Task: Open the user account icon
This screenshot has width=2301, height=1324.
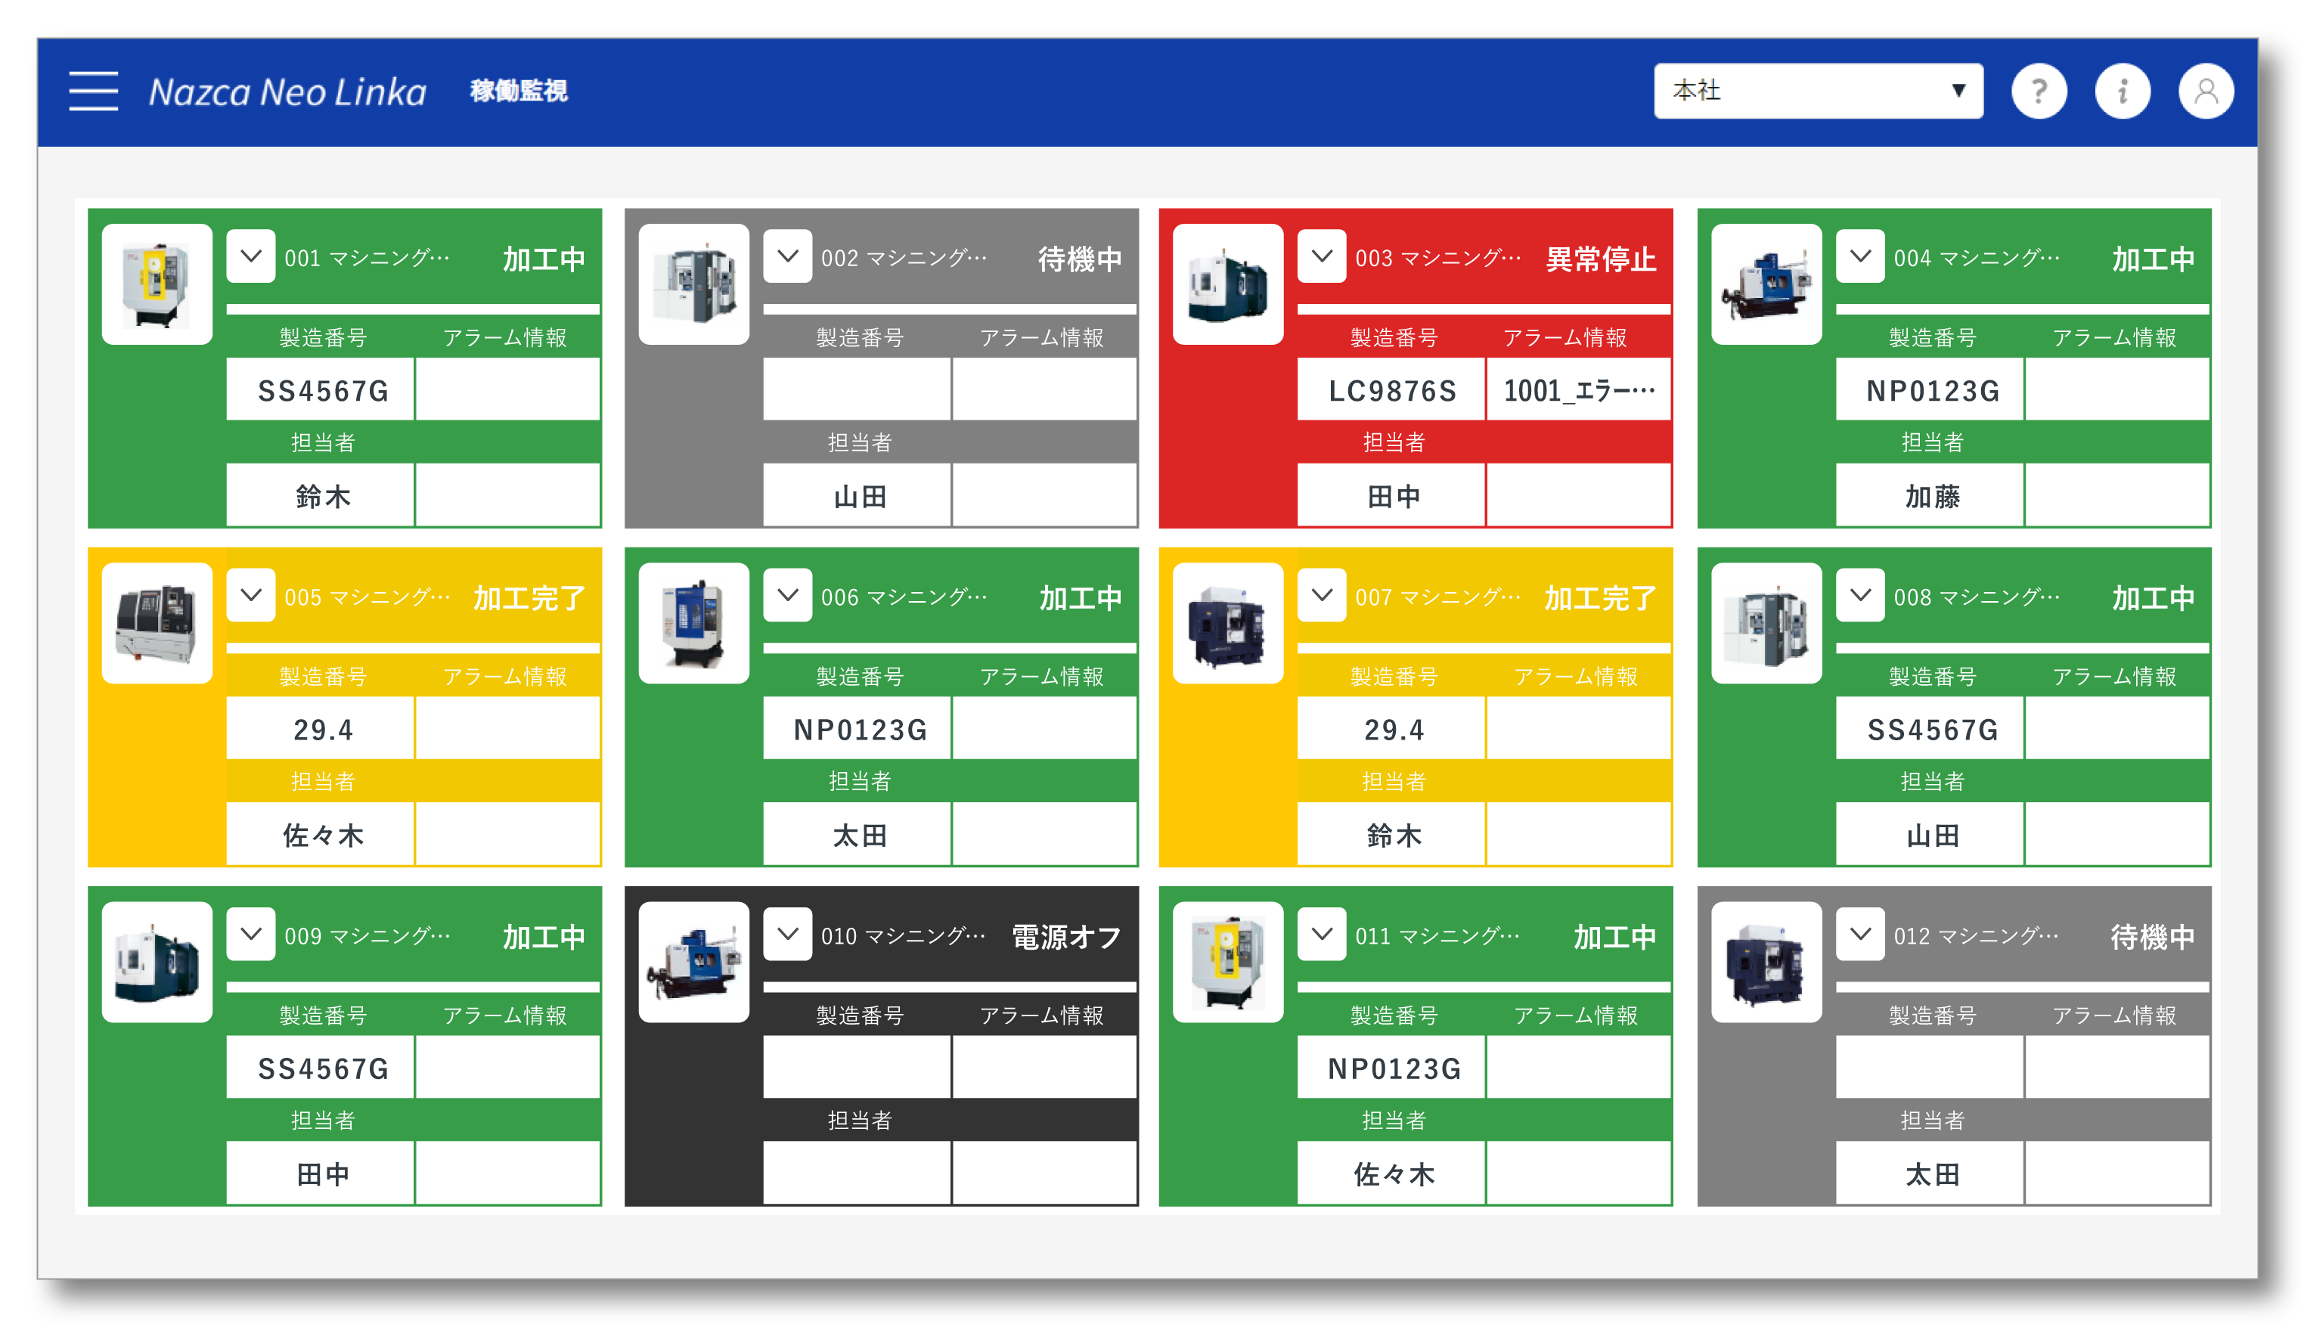Action: [2206, 91]
